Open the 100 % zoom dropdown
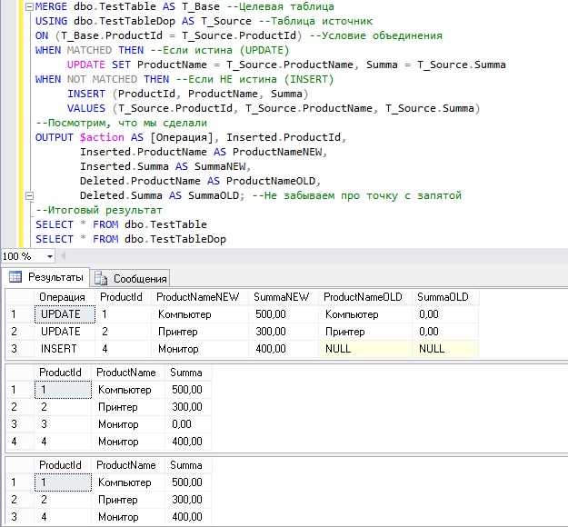 point(50,257)
